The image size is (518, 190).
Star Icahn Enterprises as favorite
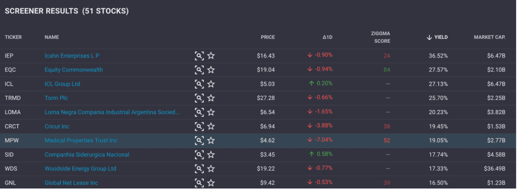pos(211,56)
